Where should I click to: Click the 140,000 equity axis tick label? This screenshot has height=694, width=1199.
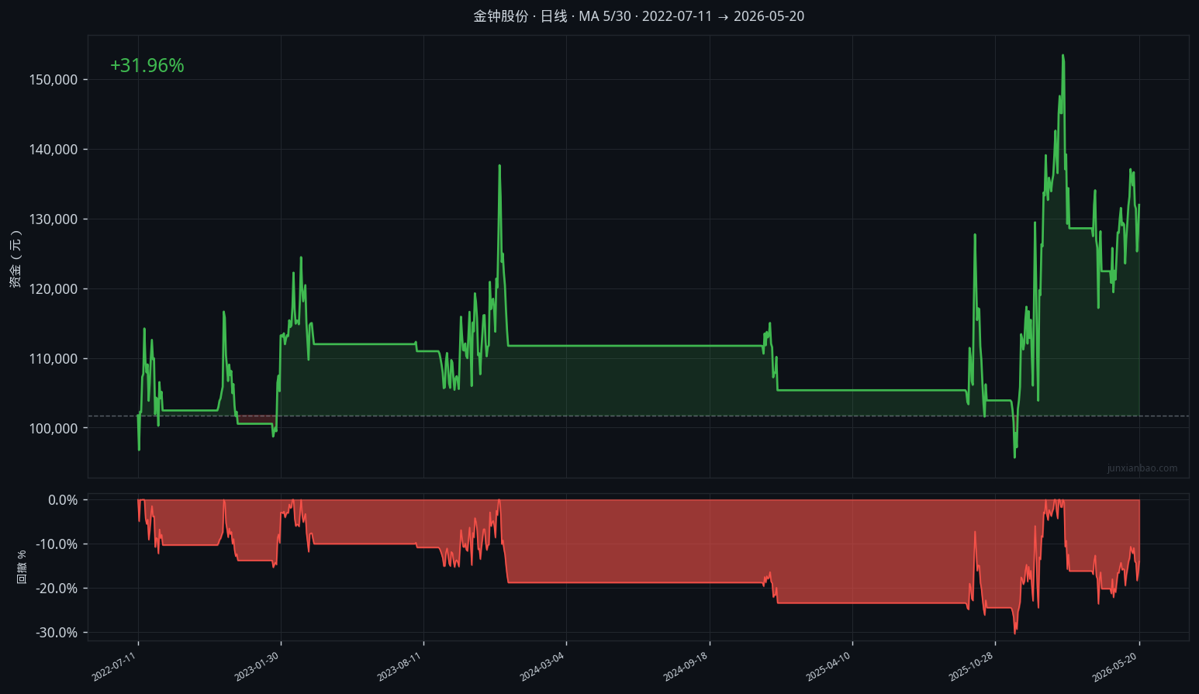pyautogui.click(x=54, y=150)
